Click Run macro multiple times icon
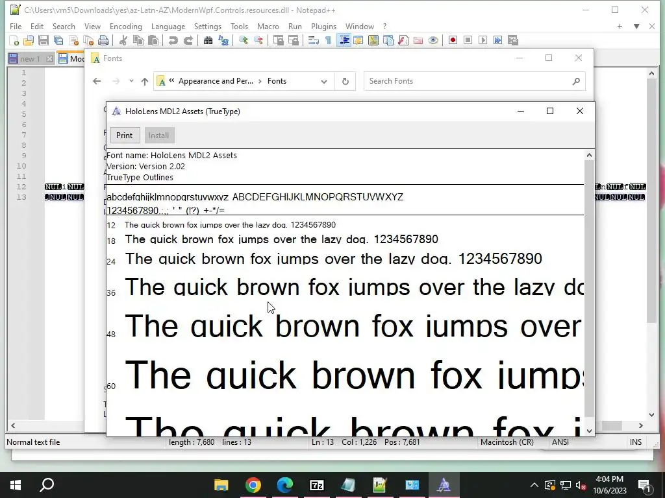 click(x=498, y=40)
